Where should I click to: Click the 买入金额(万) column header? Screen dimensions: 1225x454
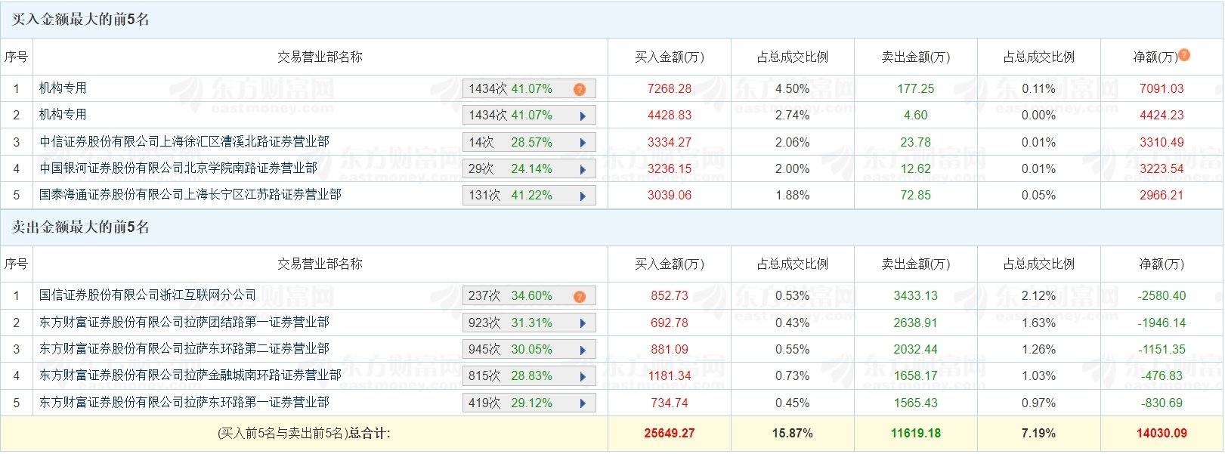click(x=669, y=56)
